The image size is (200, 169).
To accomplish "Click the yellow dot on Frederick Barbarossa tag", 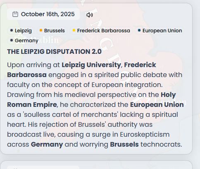I will point(74,30).
